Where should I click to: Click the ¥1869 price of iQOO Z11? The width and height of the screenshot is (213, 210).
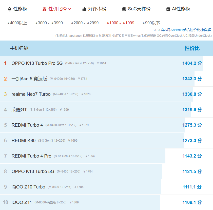pyautogui.click(x=74, y=202)
